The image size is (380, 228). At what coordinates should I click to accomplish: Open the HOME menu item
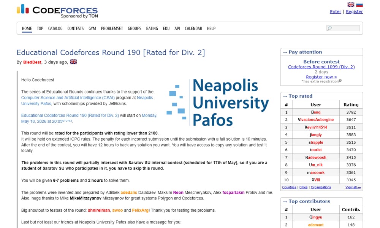(x=27, y=28)
